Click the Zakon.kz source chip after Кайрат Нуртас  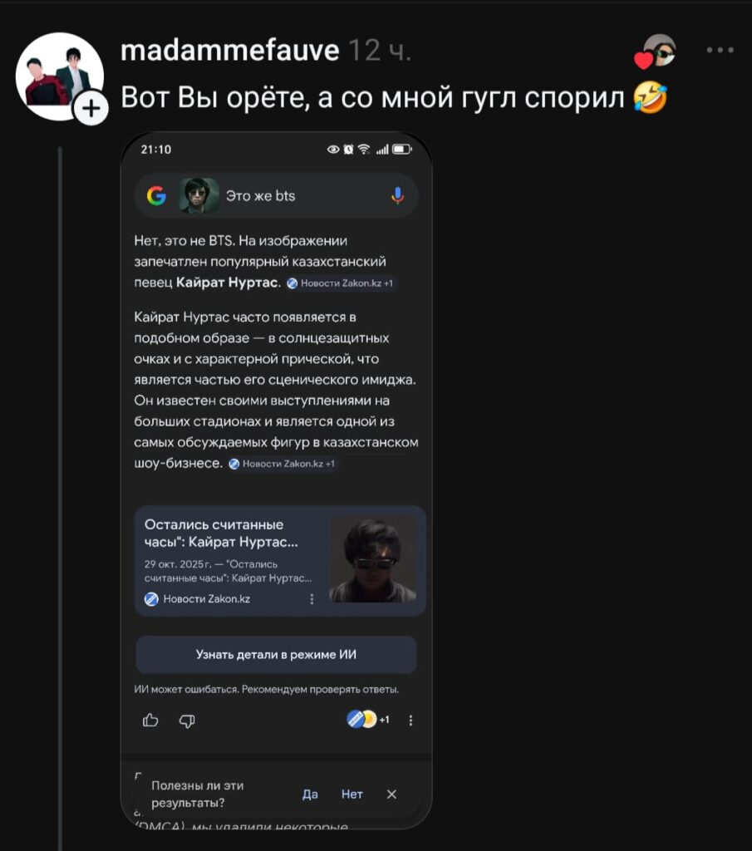coord(341,283)
